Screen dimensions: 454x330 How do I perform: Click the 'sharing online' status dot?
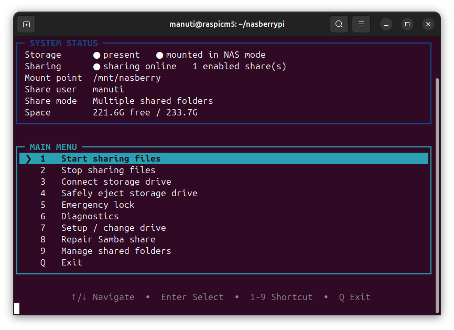point(96,67)
